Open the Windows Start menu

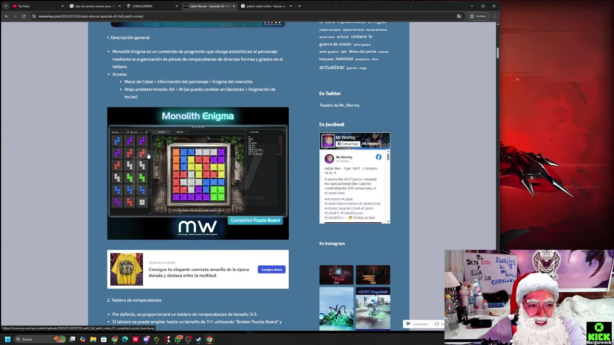(7, 339)
